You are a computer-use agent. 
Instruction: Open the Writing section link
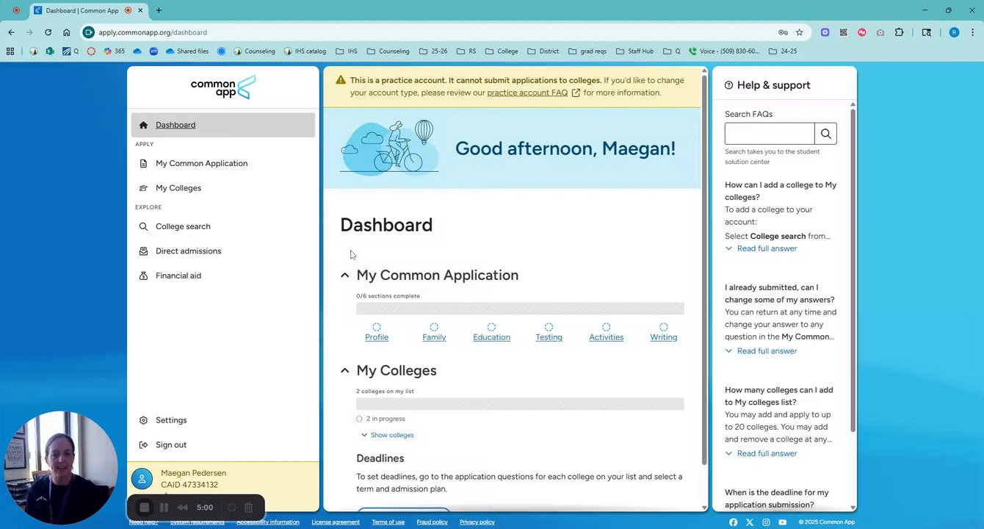pyautogui.click(x=663, y=337)
